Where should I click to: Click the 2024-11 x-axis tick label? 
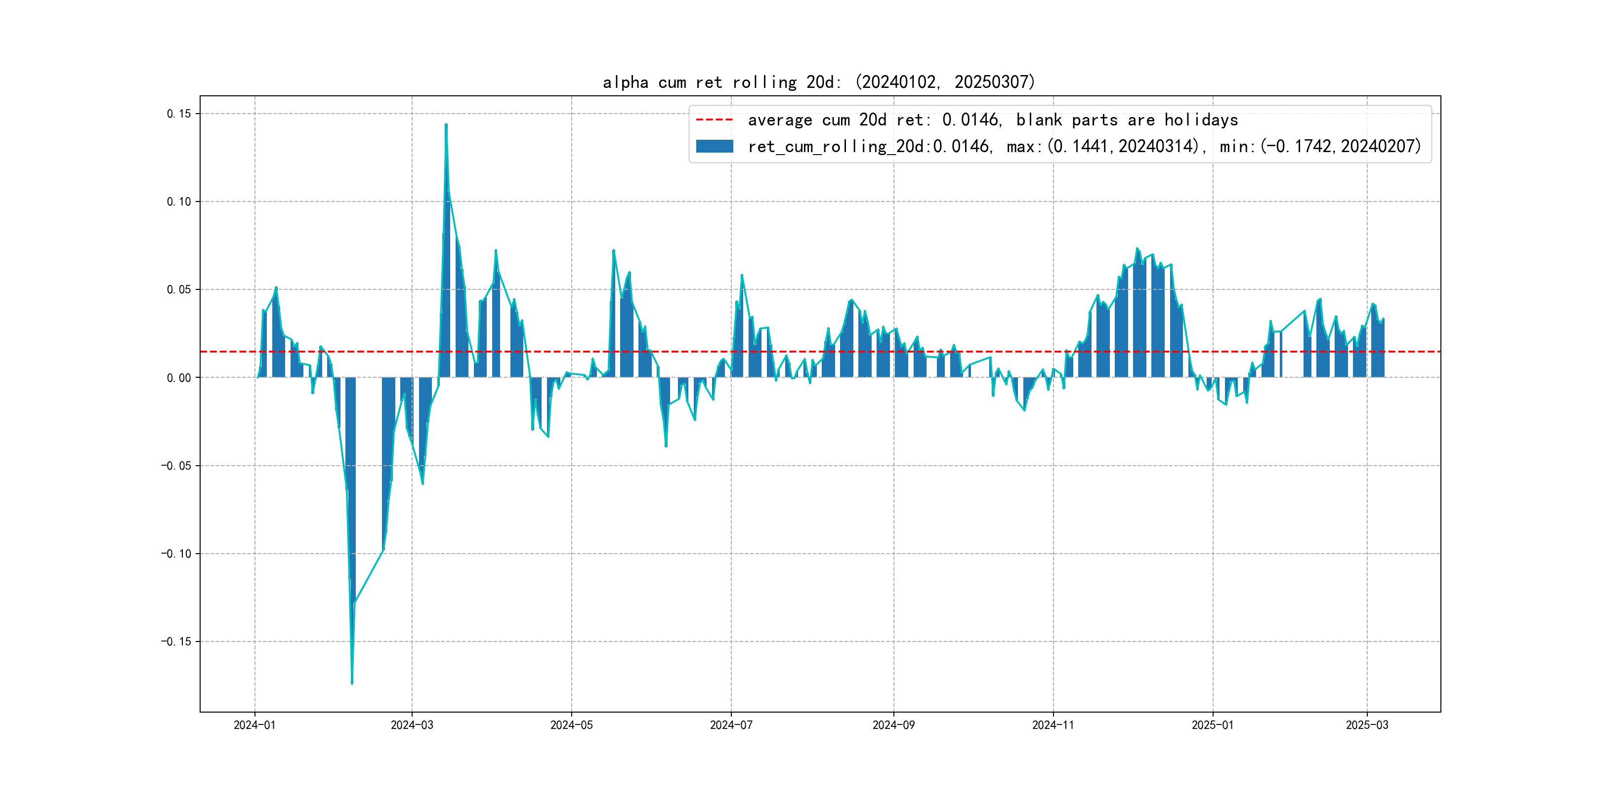click(x=1053, y=725)
